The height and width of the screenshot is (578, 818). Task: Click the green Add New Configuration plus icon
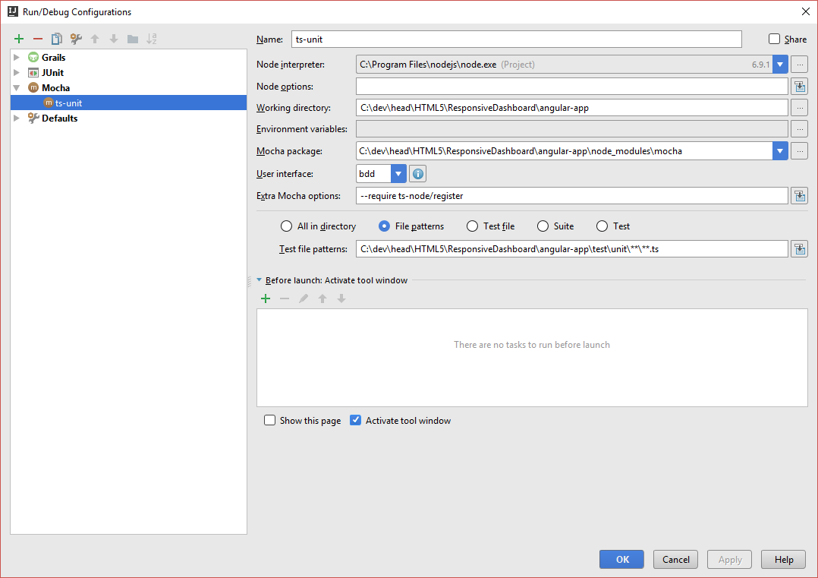coord(19,39)
